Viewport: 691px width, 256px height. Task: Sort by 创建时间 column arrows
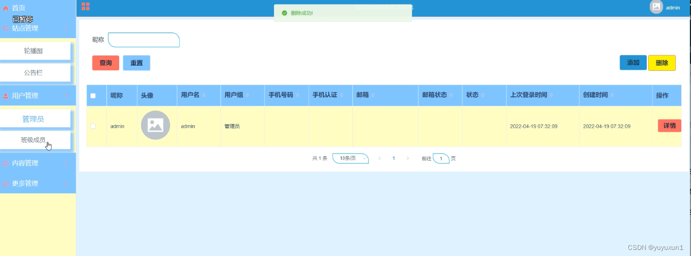[x=612, y=95]
